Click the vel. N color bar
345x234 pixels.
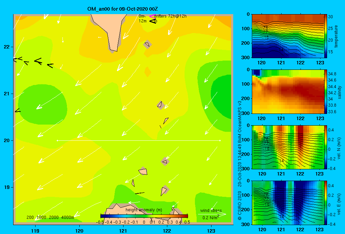[326, 147]
